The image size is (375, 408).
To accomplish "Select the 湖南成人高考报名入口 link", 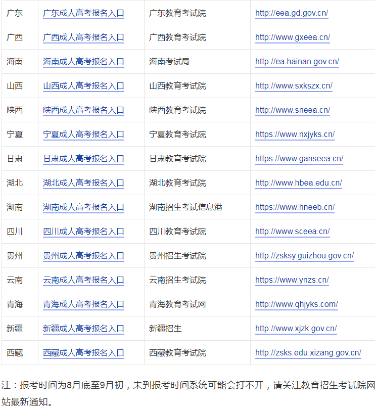I will (x=83, y=207).
